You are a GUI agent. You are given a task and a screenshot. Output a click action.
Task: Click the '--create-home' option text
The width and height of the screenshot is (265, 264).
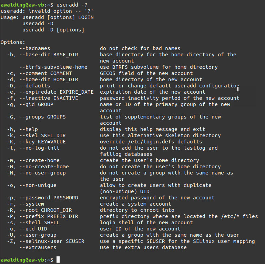pyautogui.click(x=39, y=160)
